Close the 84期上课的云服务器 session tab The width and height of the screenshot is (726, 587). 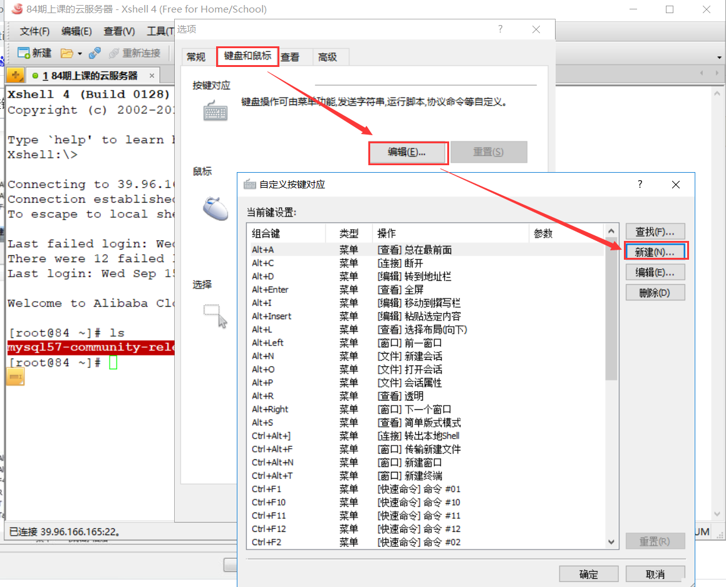152,76
